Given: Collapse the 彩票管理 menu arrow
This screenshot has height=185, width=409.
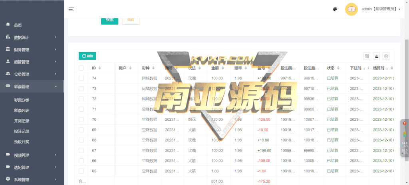Looking at the screenshot, I should (56, 86).
